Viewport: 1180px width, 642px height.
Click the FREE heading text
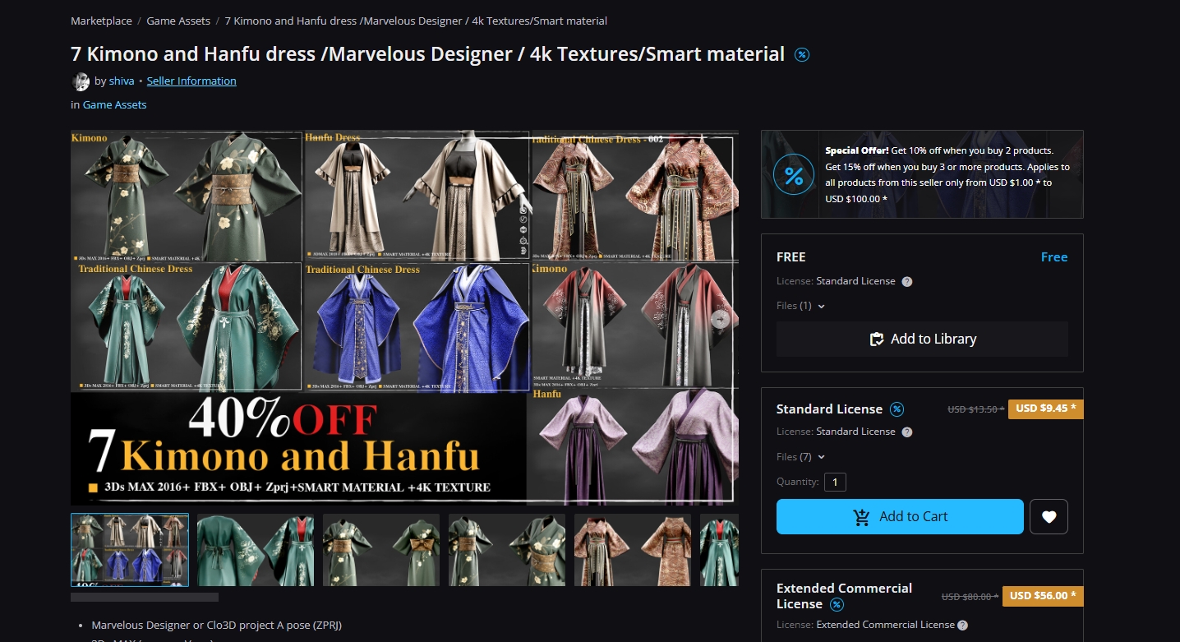coord(791,257)
